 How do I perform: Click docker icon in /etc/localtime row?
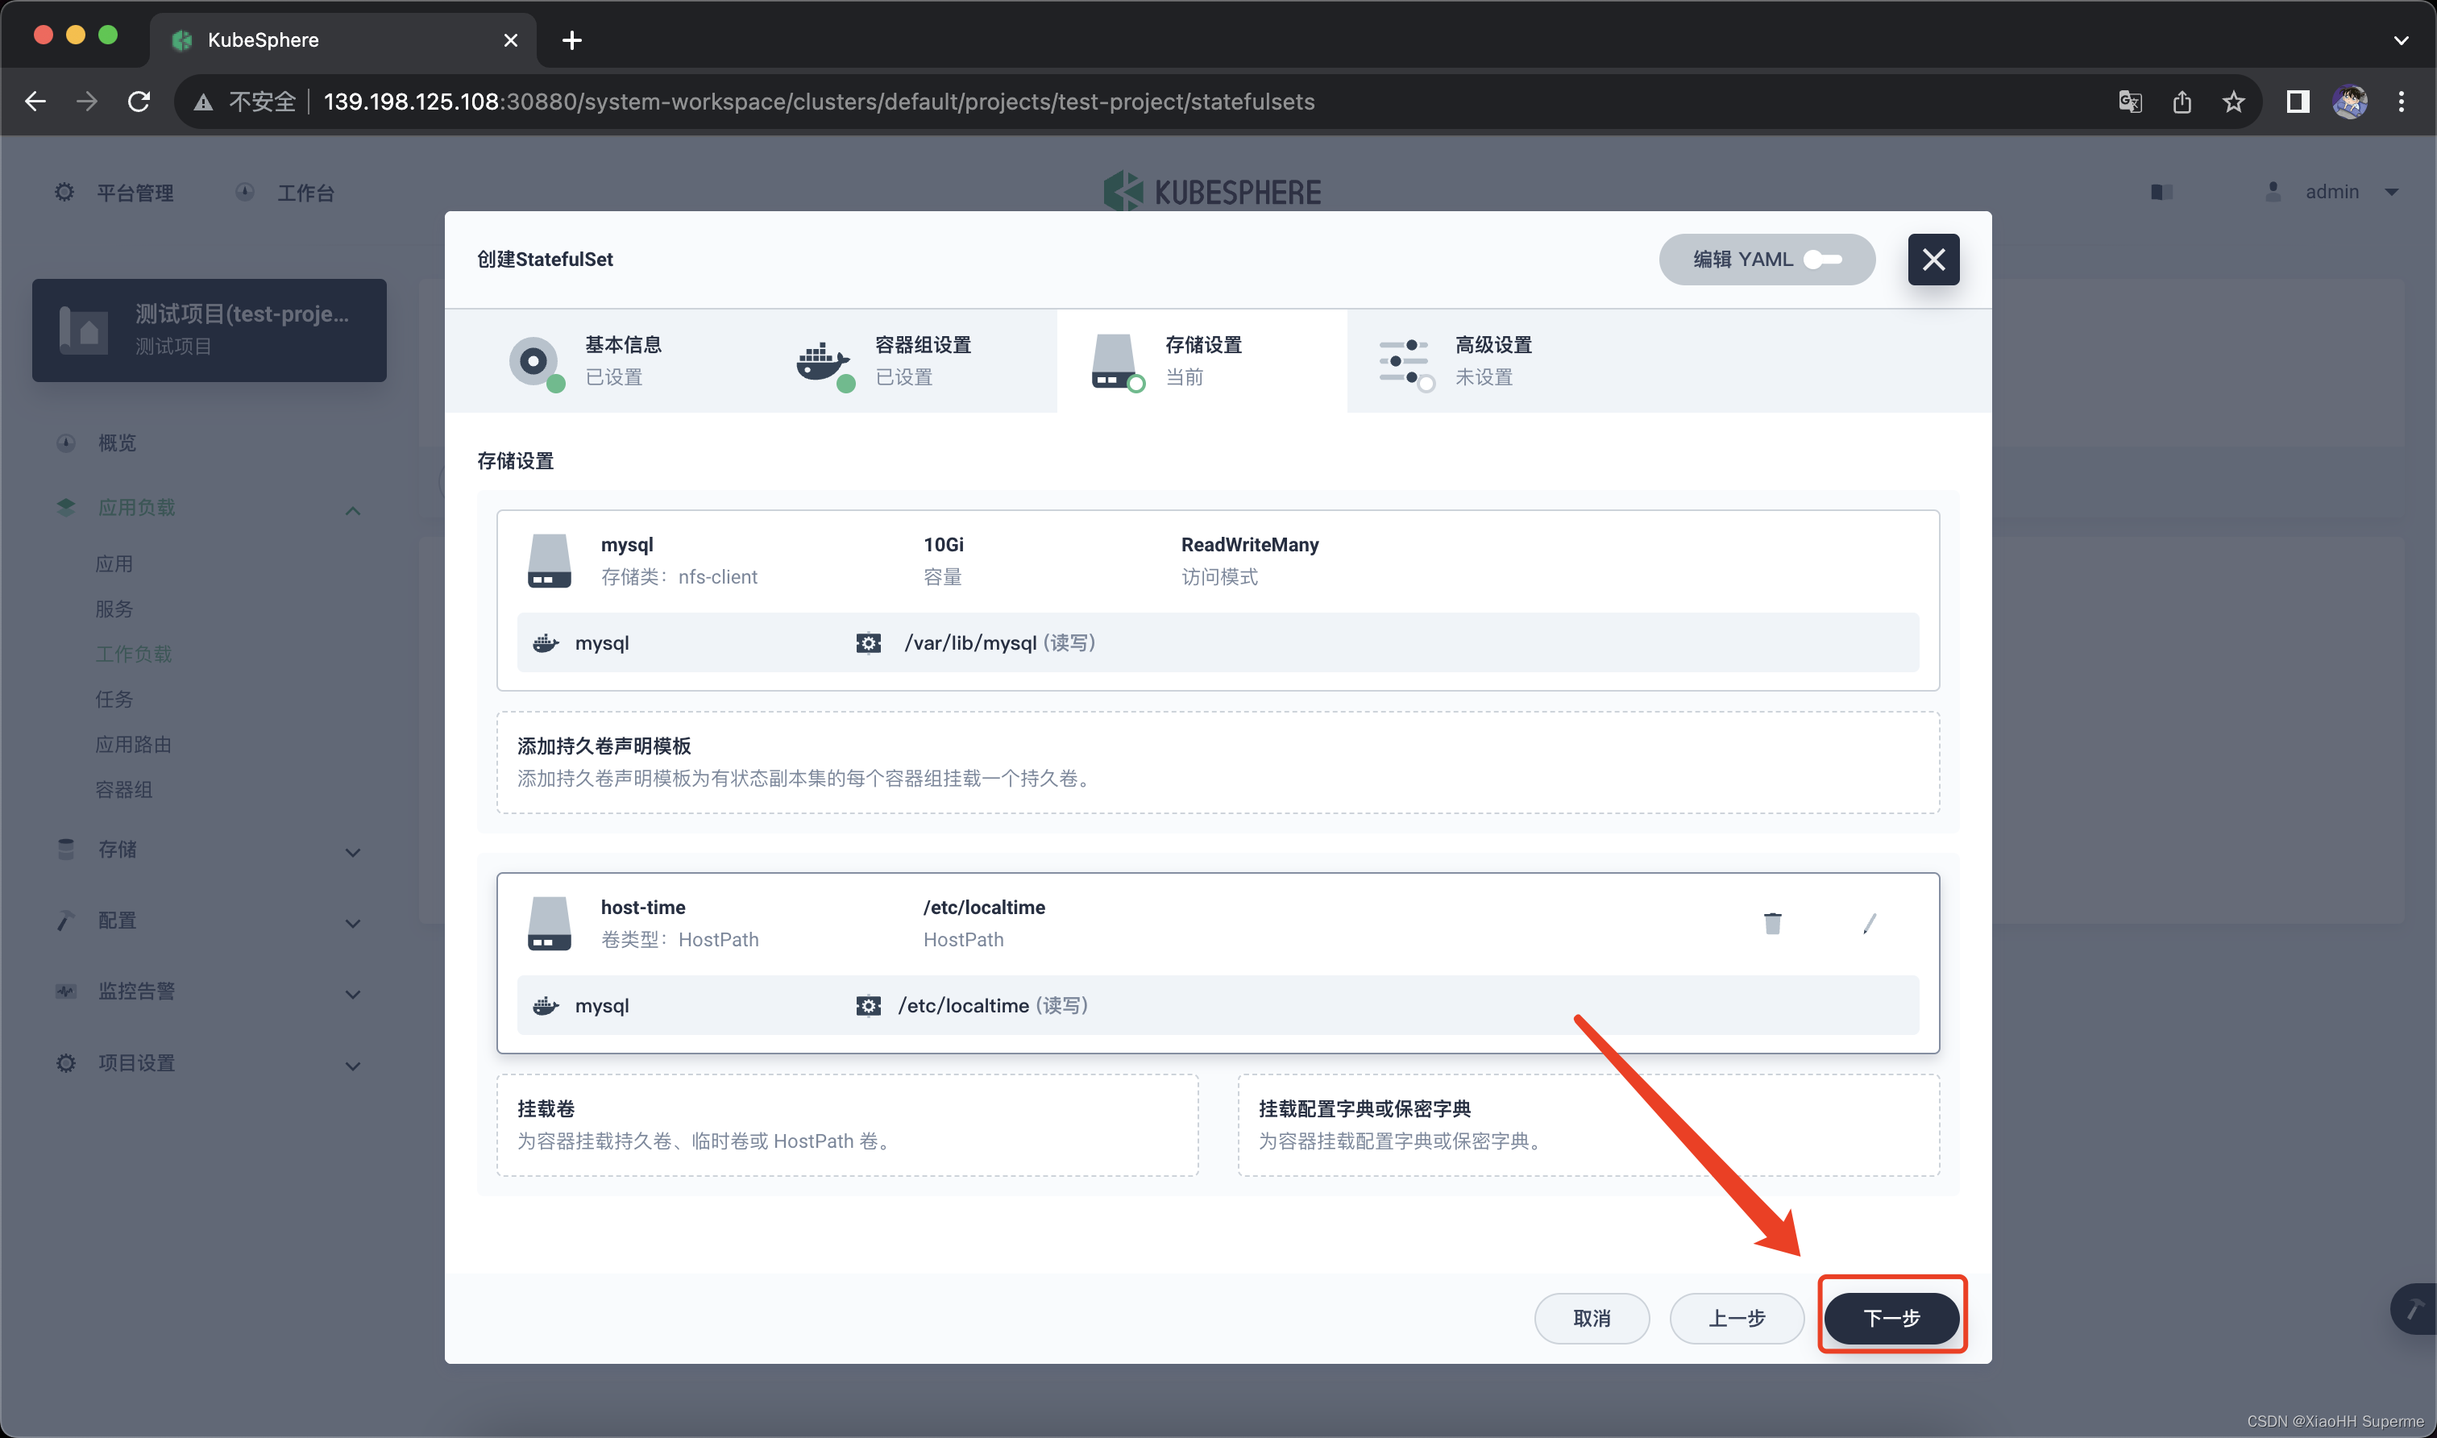(x=546, y=1006)
